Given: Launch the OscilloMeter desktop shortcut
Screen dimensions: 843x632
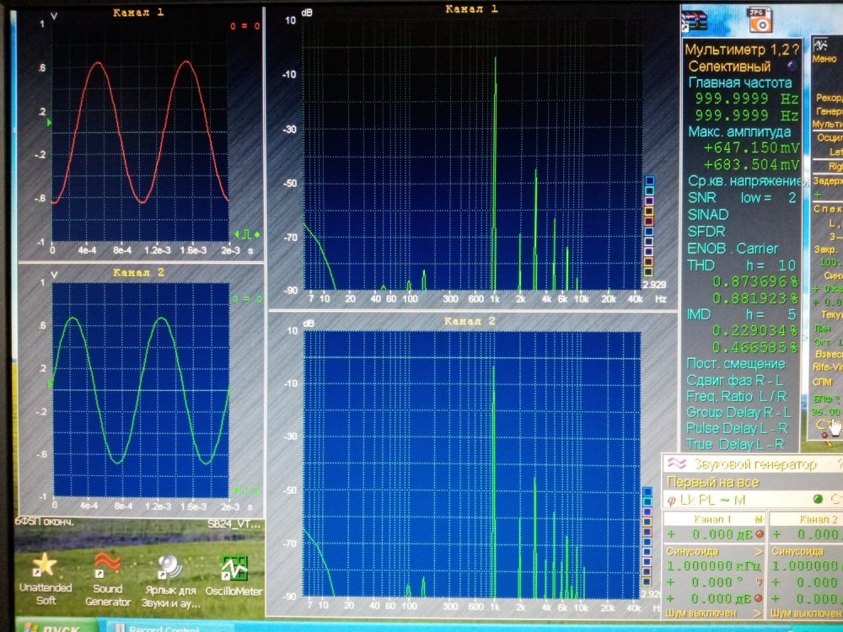Looking at the screenshot, I should (x=234, y=567).
